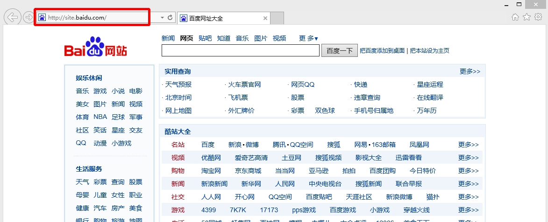Open the 视频 search category
This screenshot has height=222, width=548.
[x=279, y=38]
